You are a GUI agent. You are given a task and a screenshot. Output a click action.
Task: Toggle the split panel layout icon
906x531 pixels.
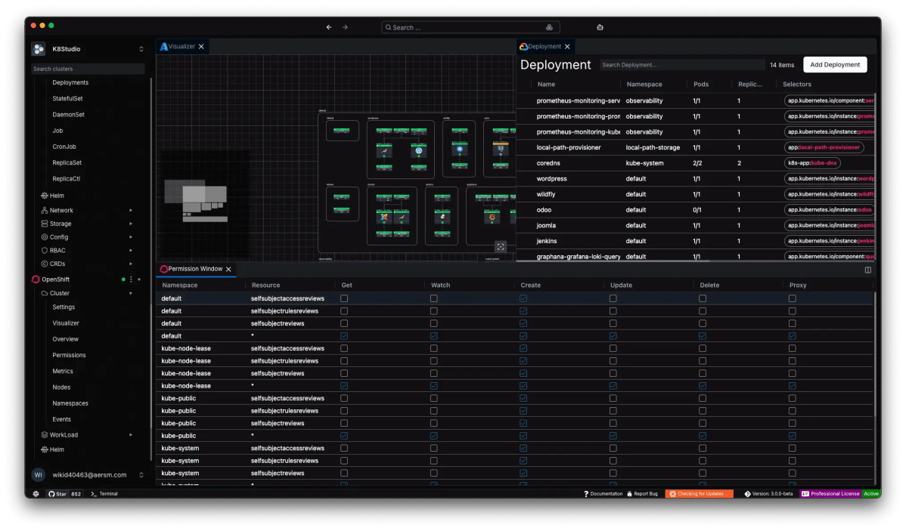pyautogui.click(x=868, y=270)
